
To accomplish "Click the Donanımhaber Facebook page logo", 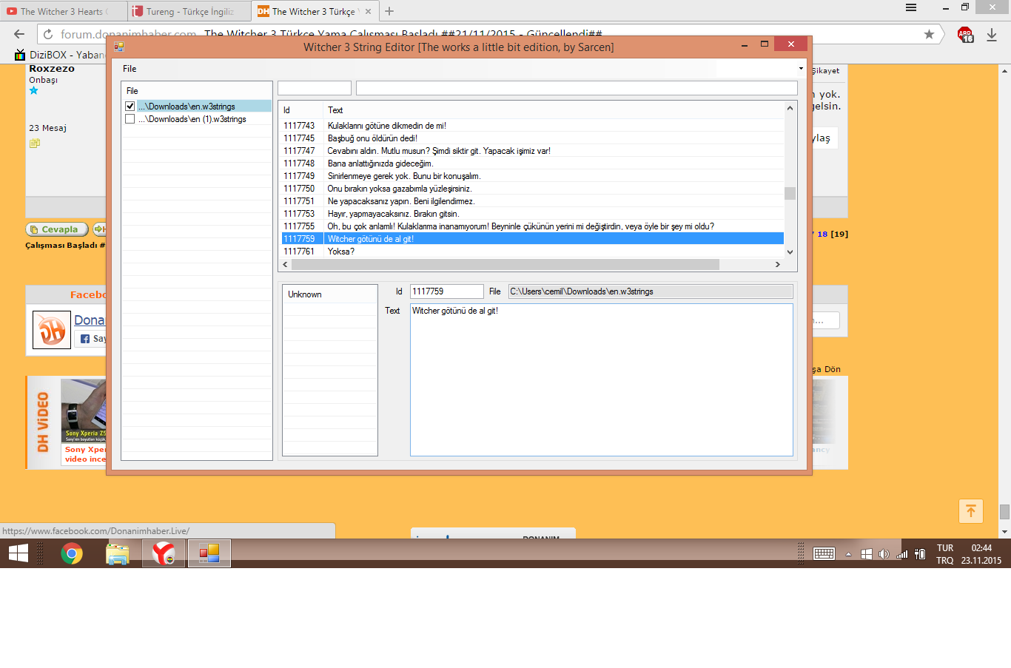I will [52, 330].
